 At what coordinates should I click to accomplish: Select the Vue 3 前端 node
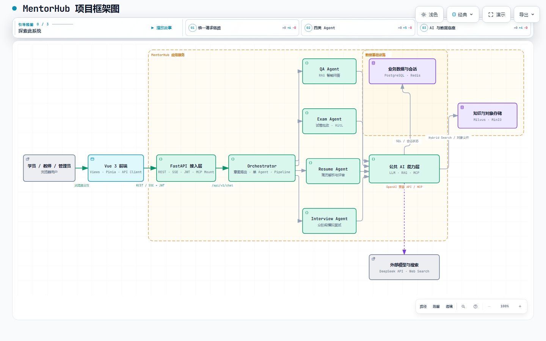coord(116,168)
